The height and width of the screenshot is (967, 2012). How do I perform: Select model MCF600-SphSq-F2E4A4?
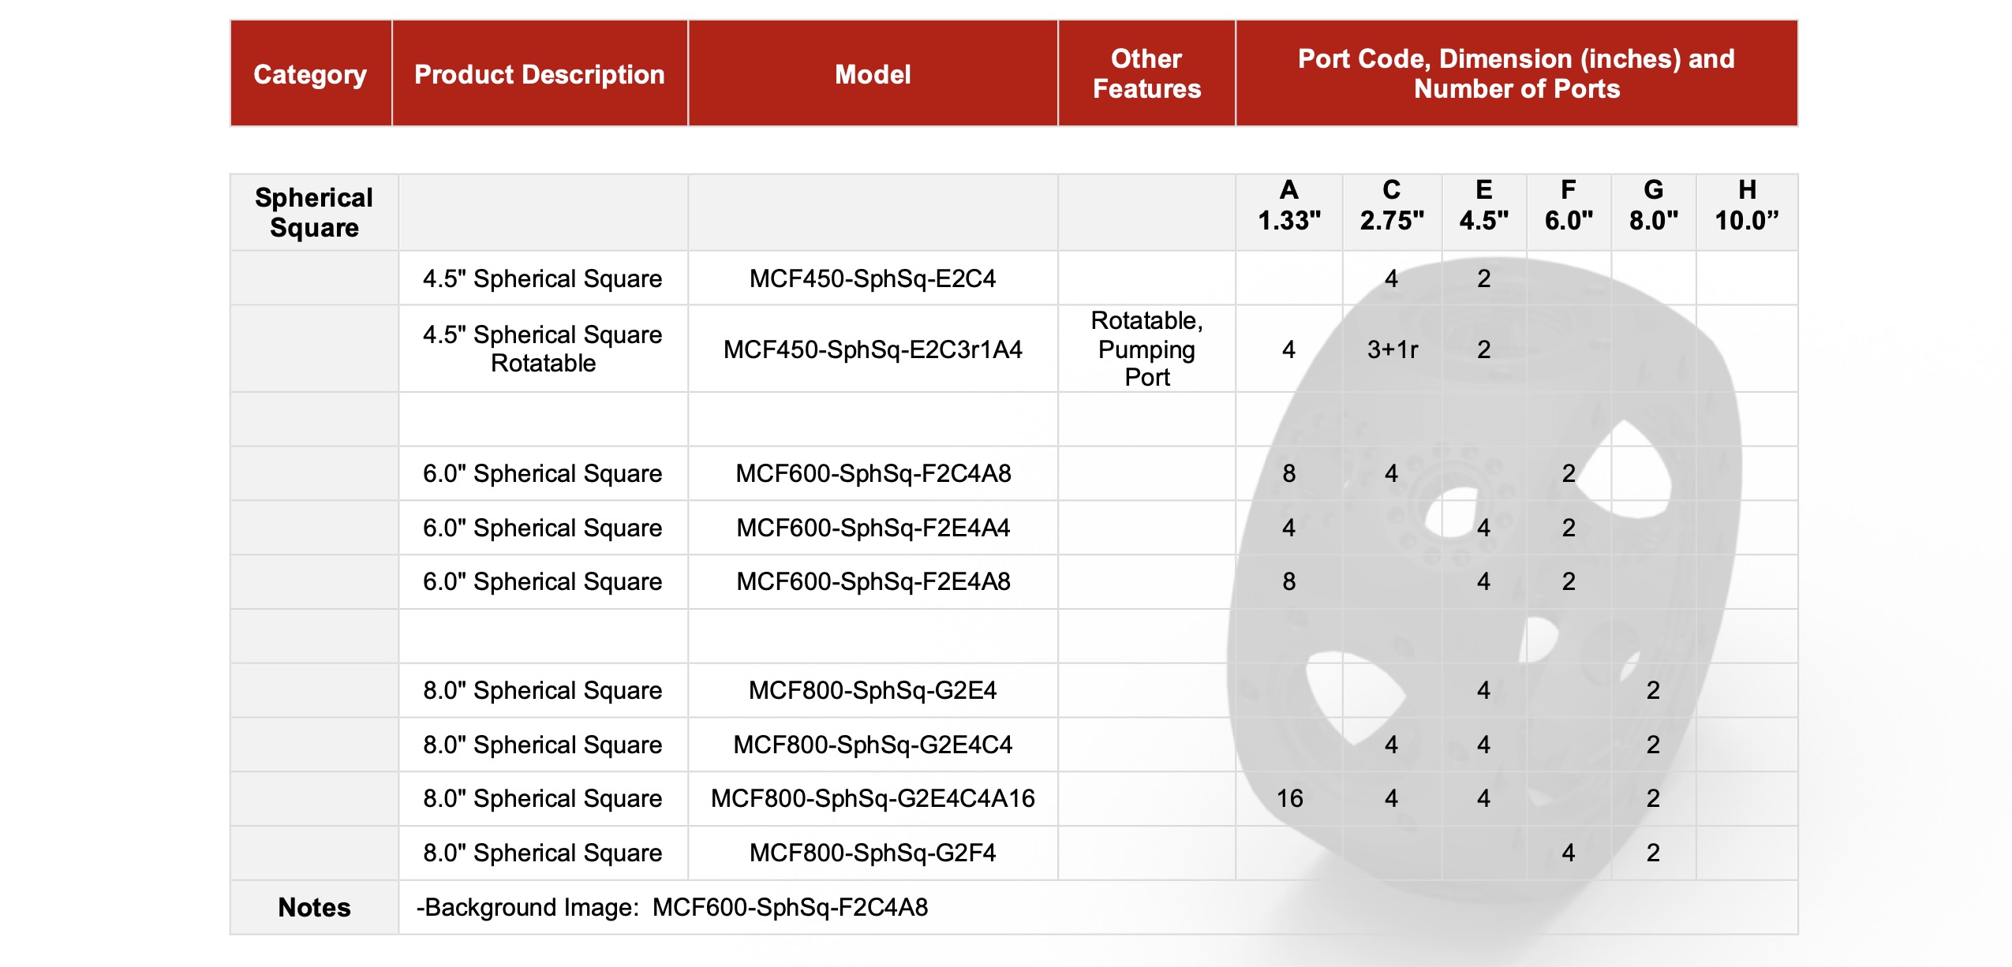point(873,528)
